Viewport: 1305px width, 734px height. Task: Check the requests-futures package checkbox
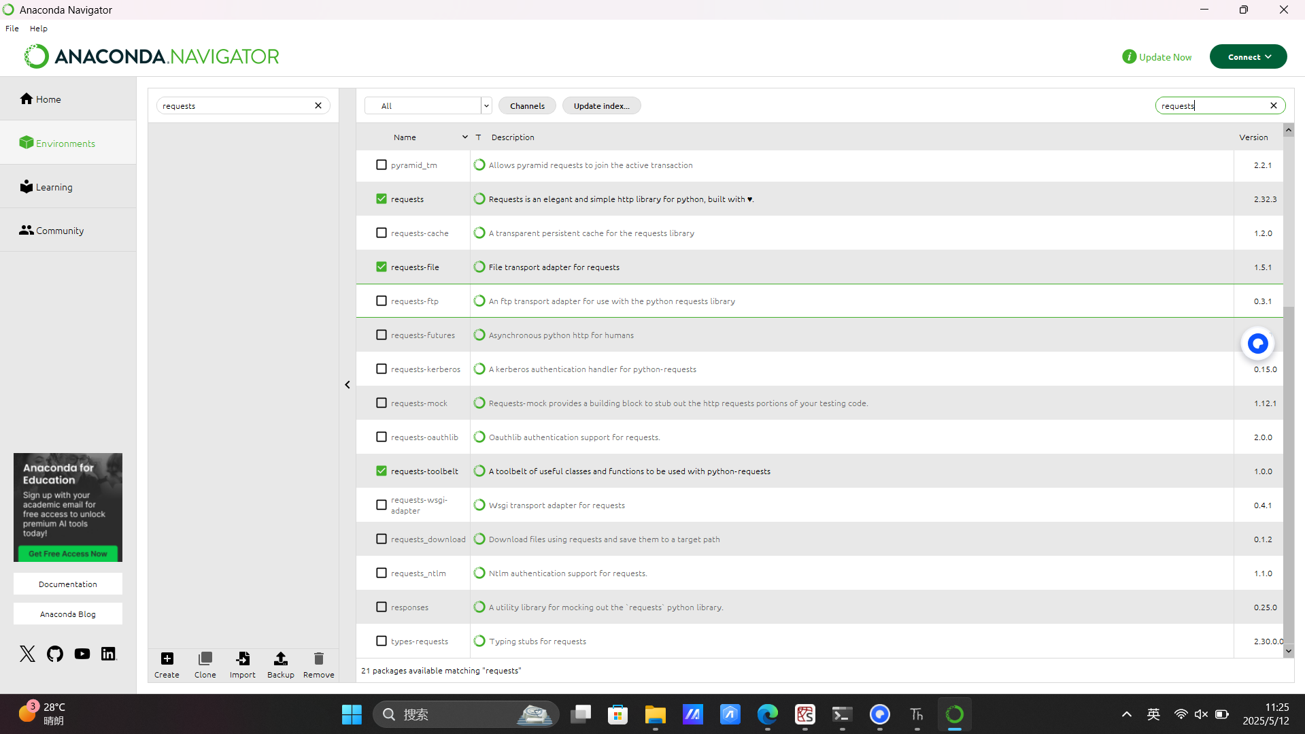coord(382,335)
